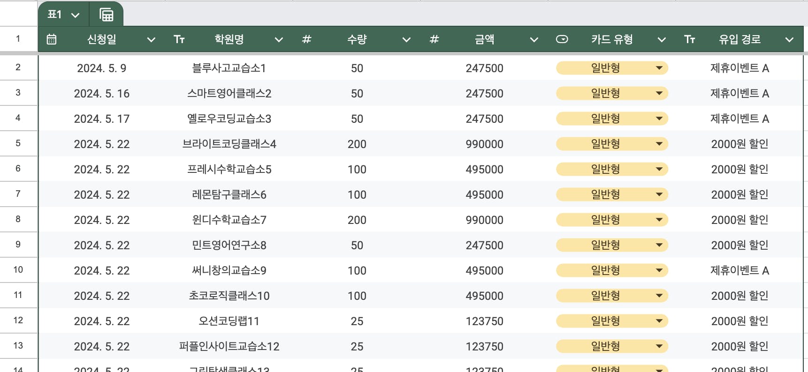Open 일반형 dropdown for 프레시수학교습소5 row
The image size is (808, 372).
(x=659, y=169)
